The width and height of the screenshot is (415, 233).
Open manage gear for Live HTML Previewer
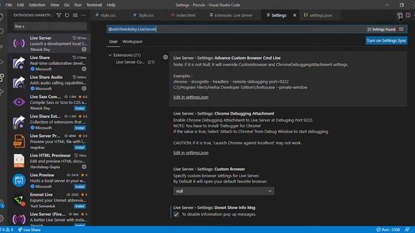click(84, 166)
